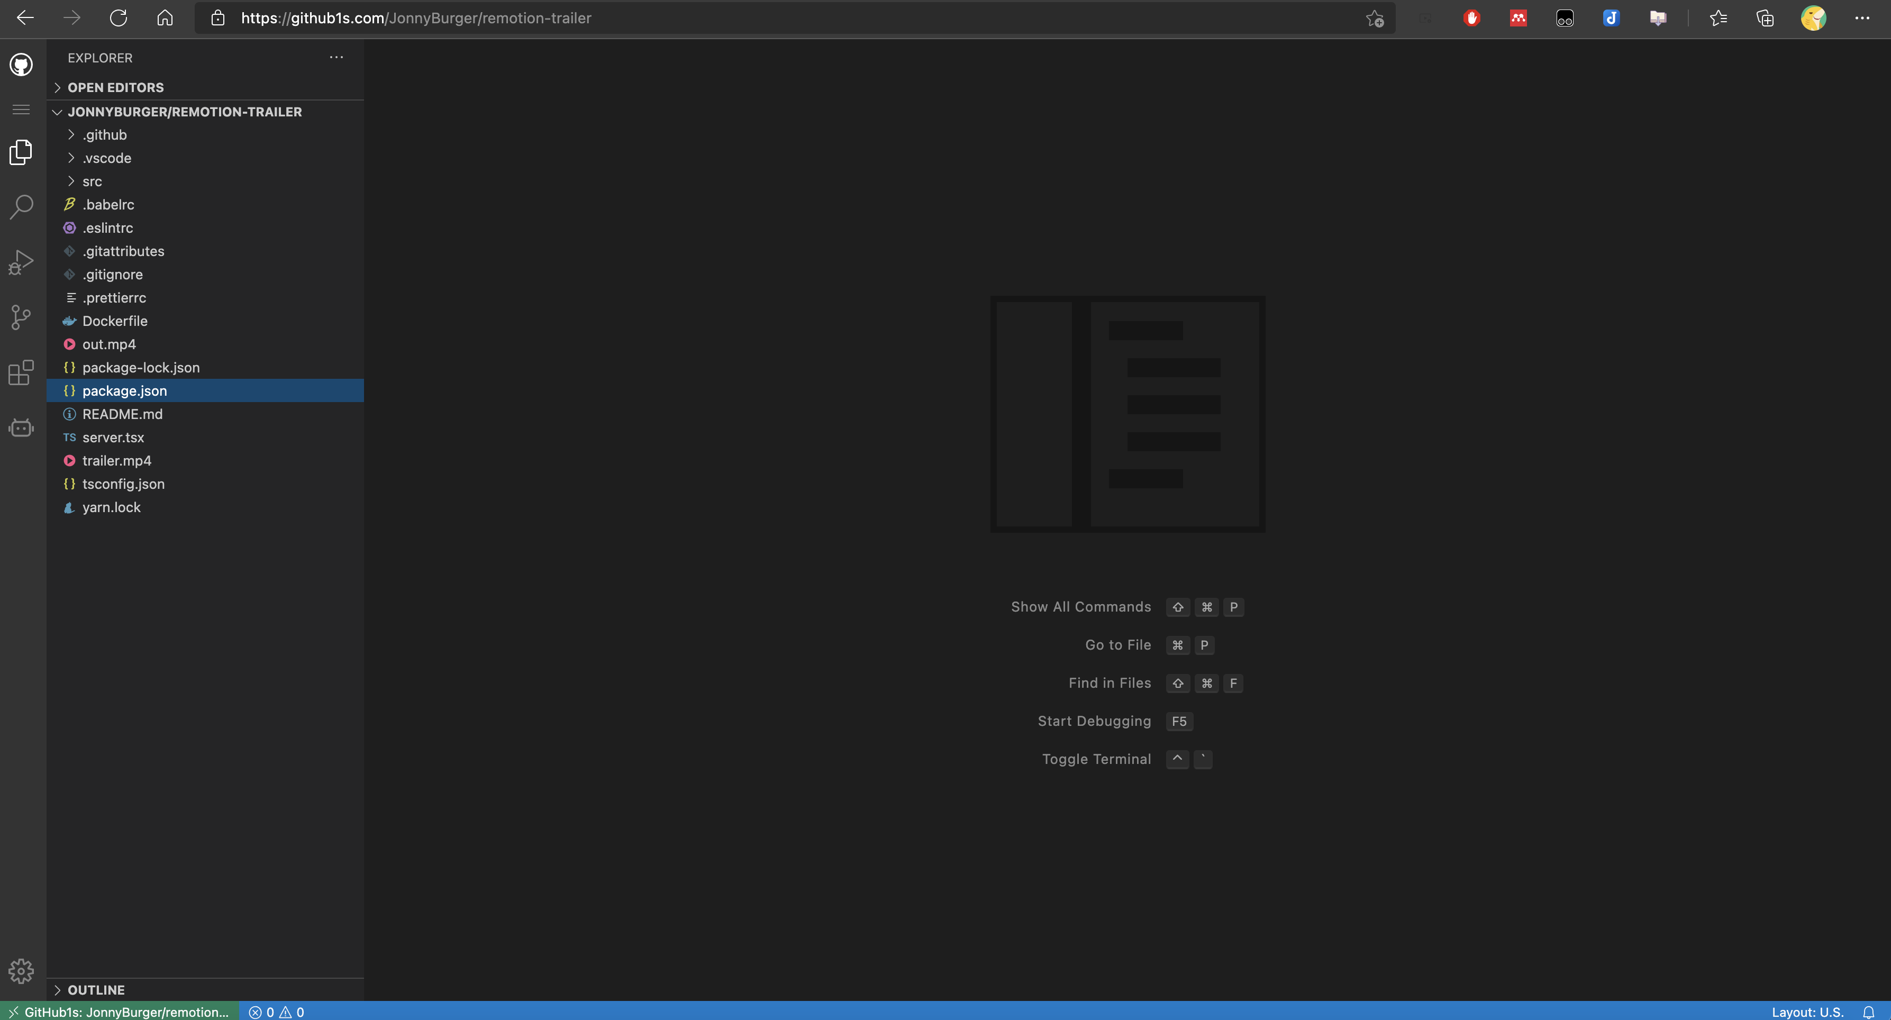This screenshot has height=1020, width=1891.
Task: Open Explorer more actions ellipsis
Action: pos(336,57)
